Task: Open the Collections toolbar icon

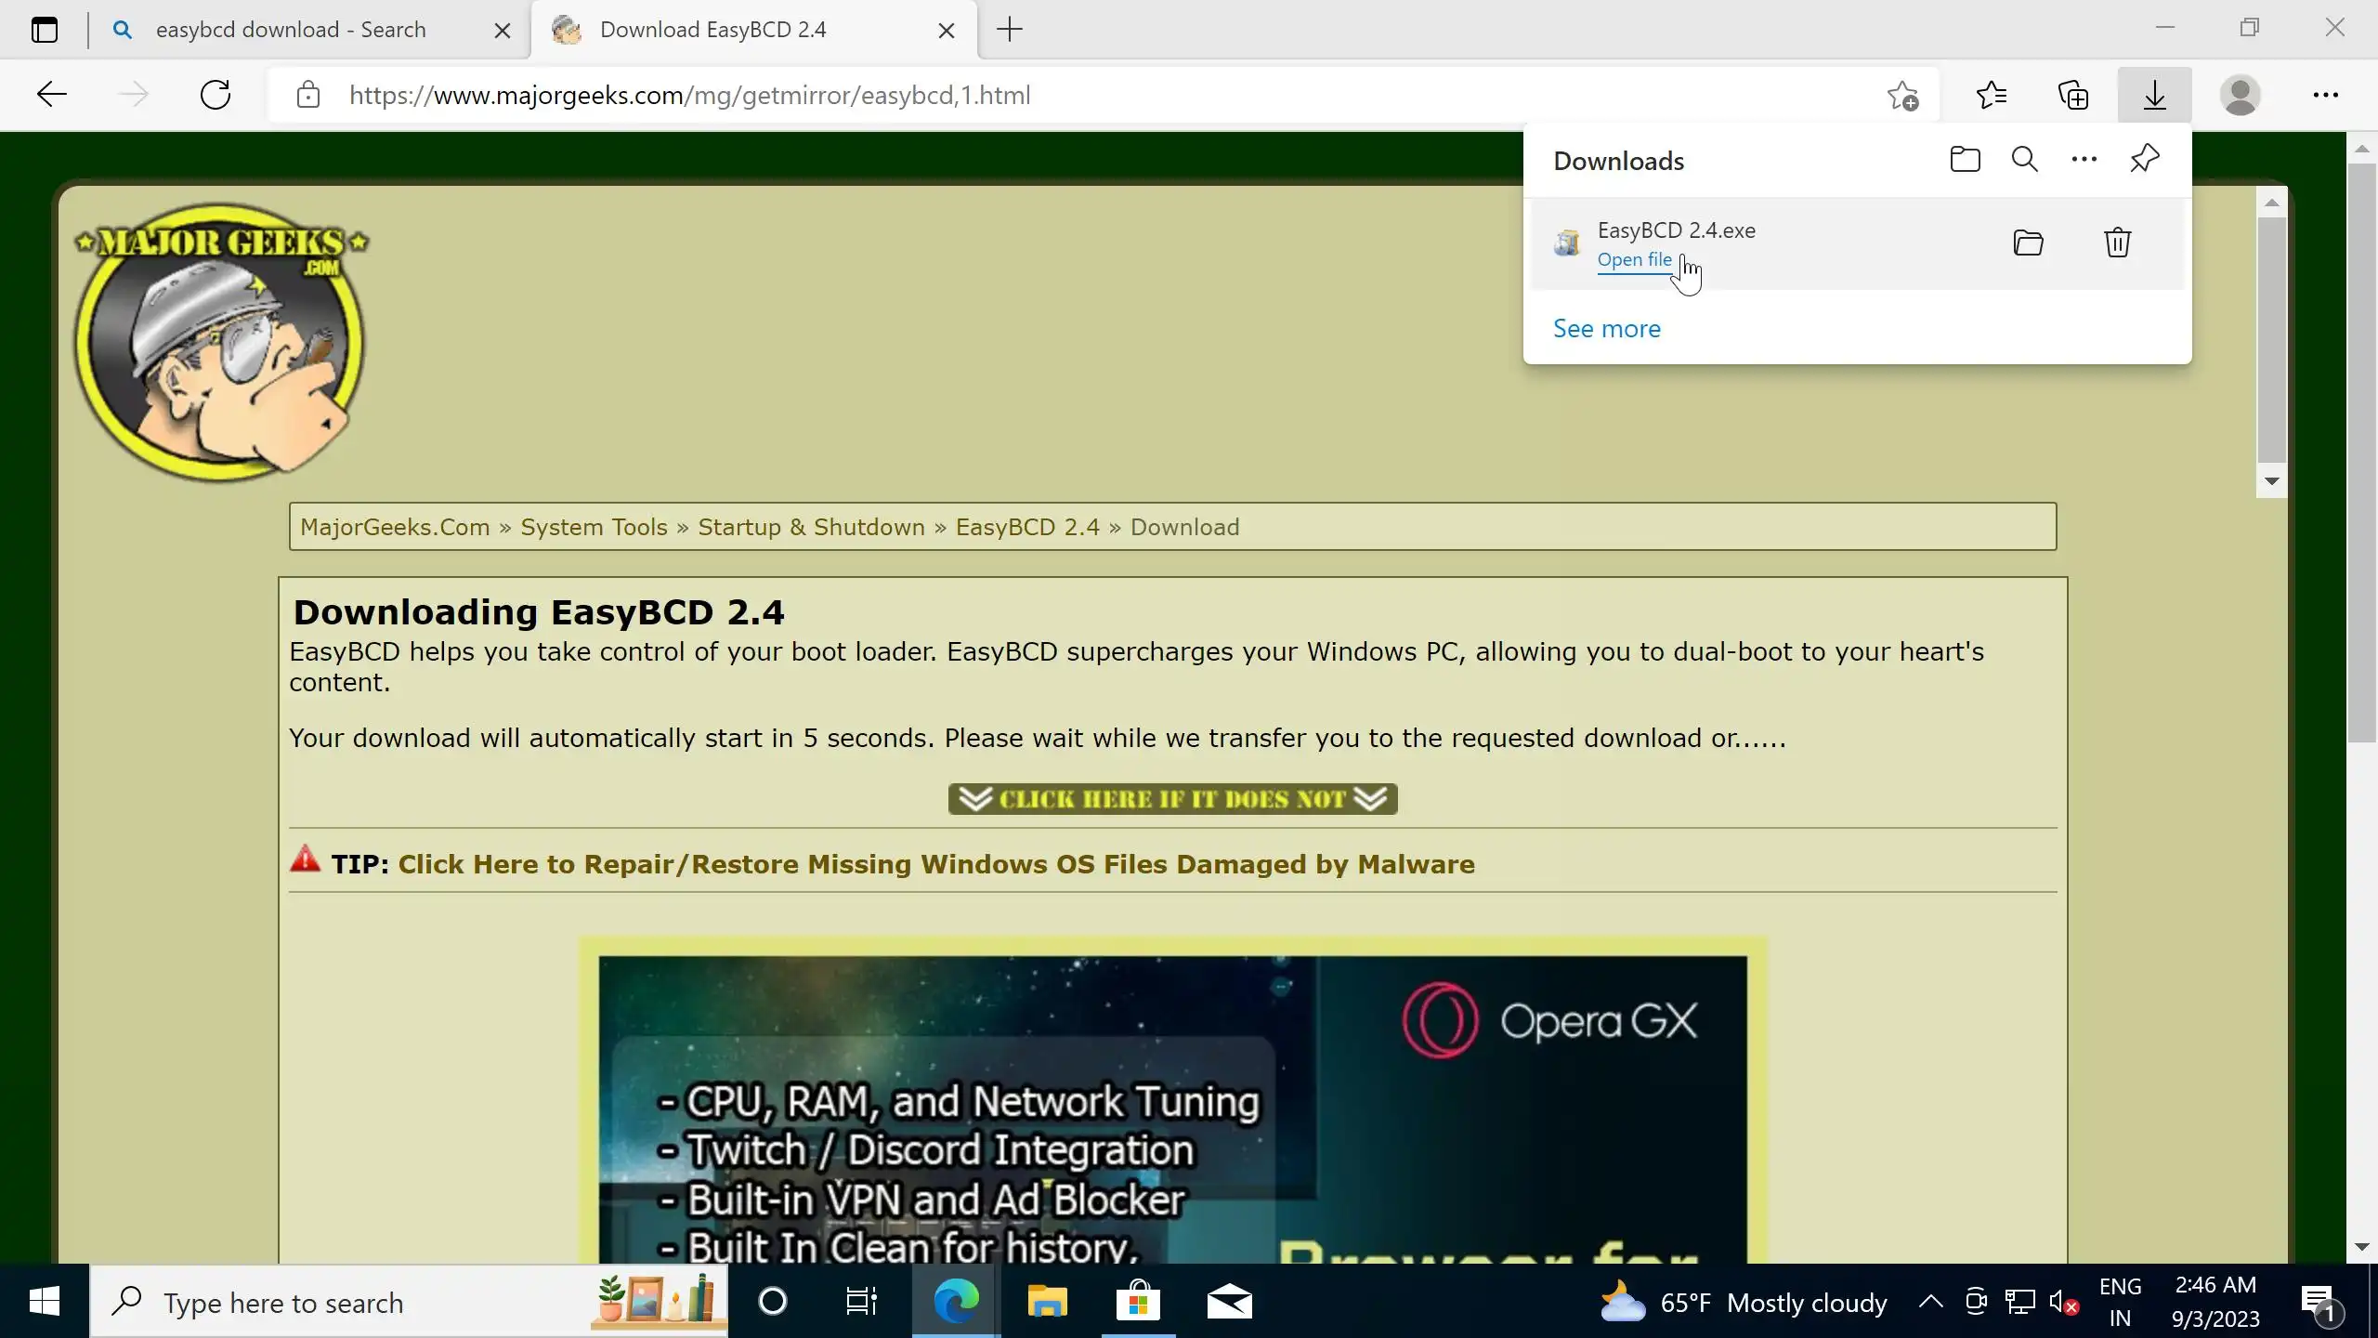Action: coord(2072,95)
